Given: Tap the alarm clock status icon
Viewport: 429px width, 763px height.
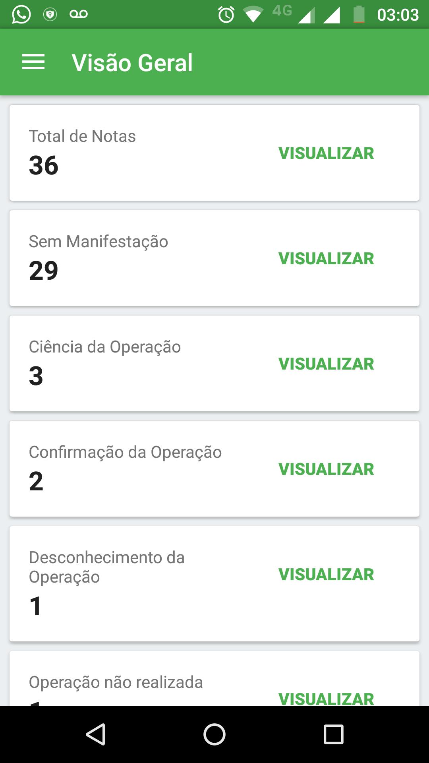Looking at the screenshot, I should [226, 15].
